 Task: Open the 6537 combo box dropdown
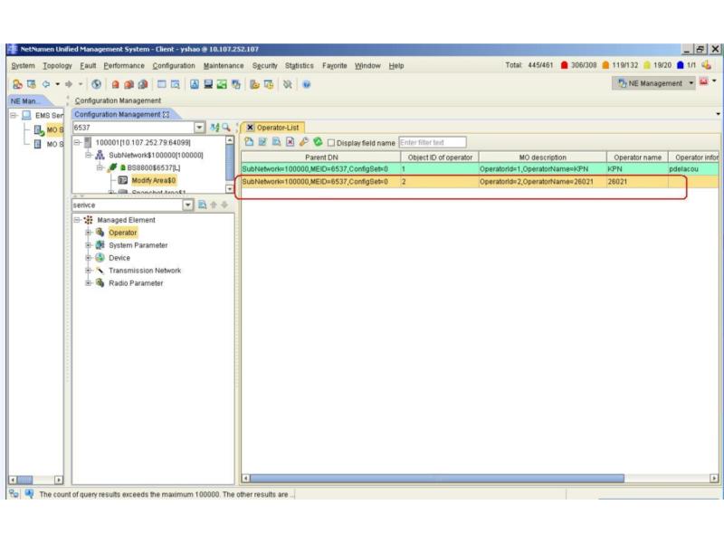click(x=199, y=128)
